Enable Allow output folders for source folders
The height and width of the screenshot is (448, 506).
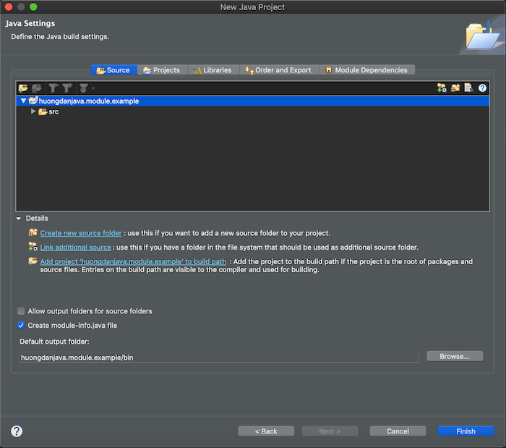[x=21, y=311]
